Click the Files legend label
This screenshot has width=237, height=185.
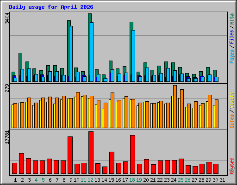click(232, 37)
